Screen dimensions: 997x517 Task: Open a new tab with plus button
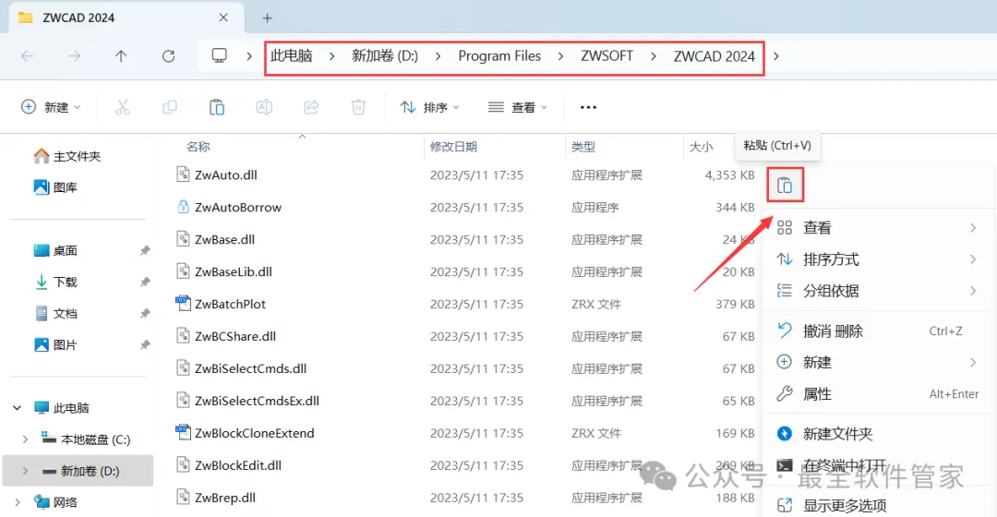(x=267, y=18)
